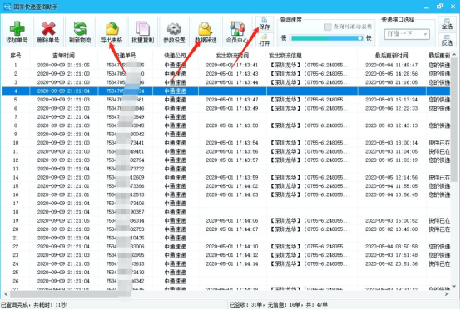Click 全选 select all button
The width and height of the screenshot is (461, 310).
pyautogui.click(x=447, y=23)
